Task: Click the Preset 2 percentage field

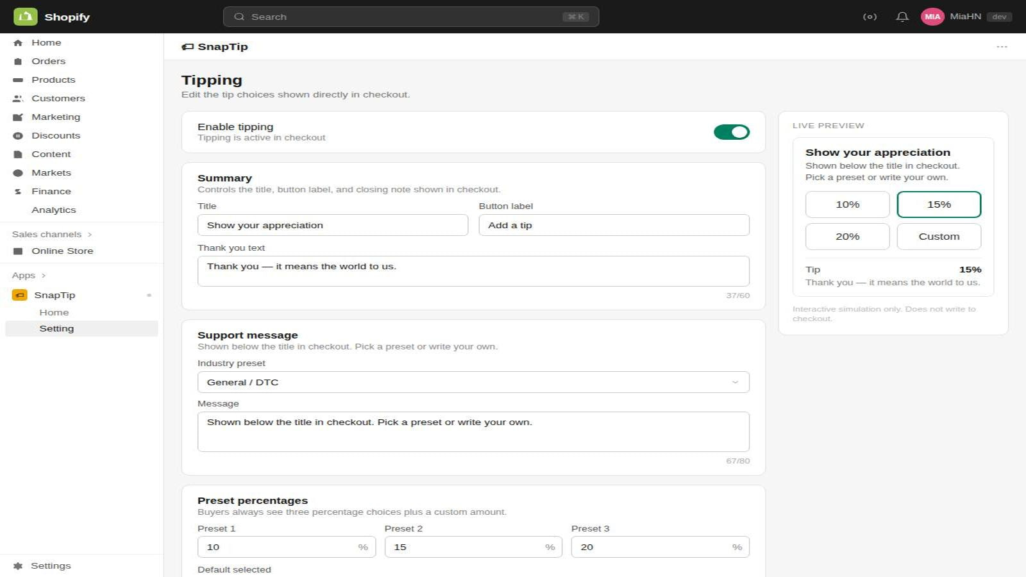Action: click(473, 547)
